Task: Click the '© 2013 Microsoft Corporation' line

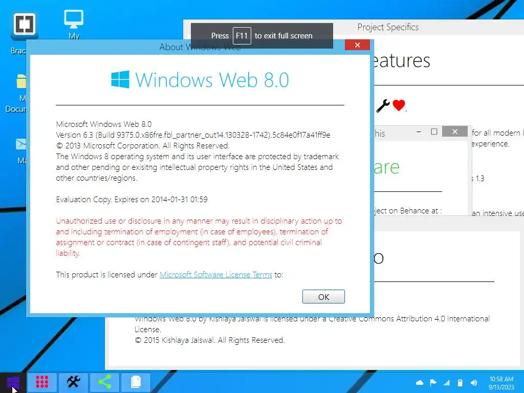Action: (x=143, y=146)
